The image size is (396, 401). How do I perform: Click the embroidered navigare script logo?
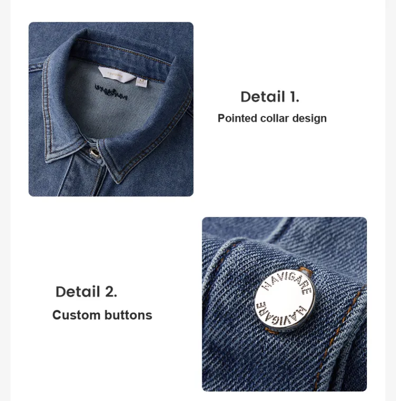click(111, 92)
